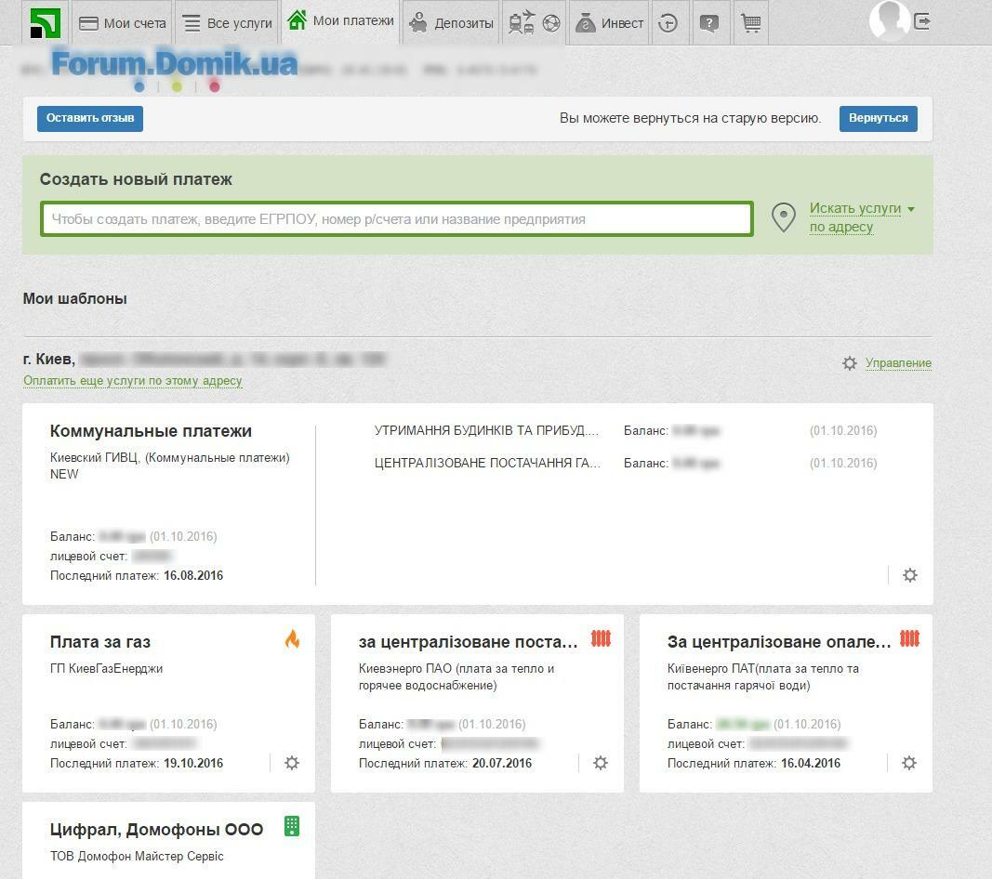Viewport: 992px width, 879px height.
Task: Click ГП КиевГазЕнерджи provider text
Action: pos(106,668)
